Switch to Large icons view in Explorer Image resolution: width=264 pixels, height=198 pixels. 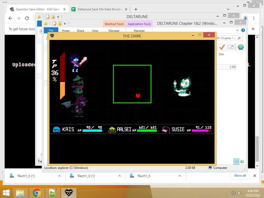[242, 161]
